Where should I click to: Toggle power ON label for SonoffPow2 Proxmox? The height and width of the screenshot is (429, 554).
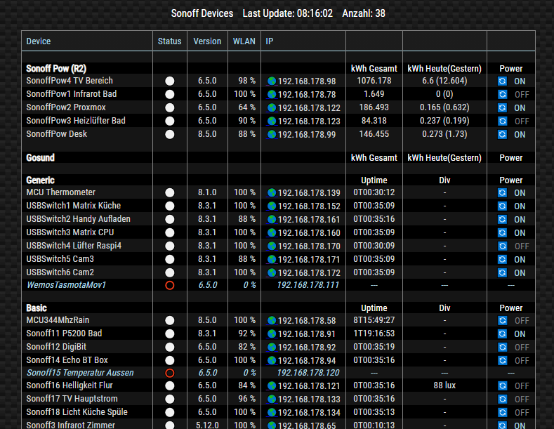(x=520, y=108)
